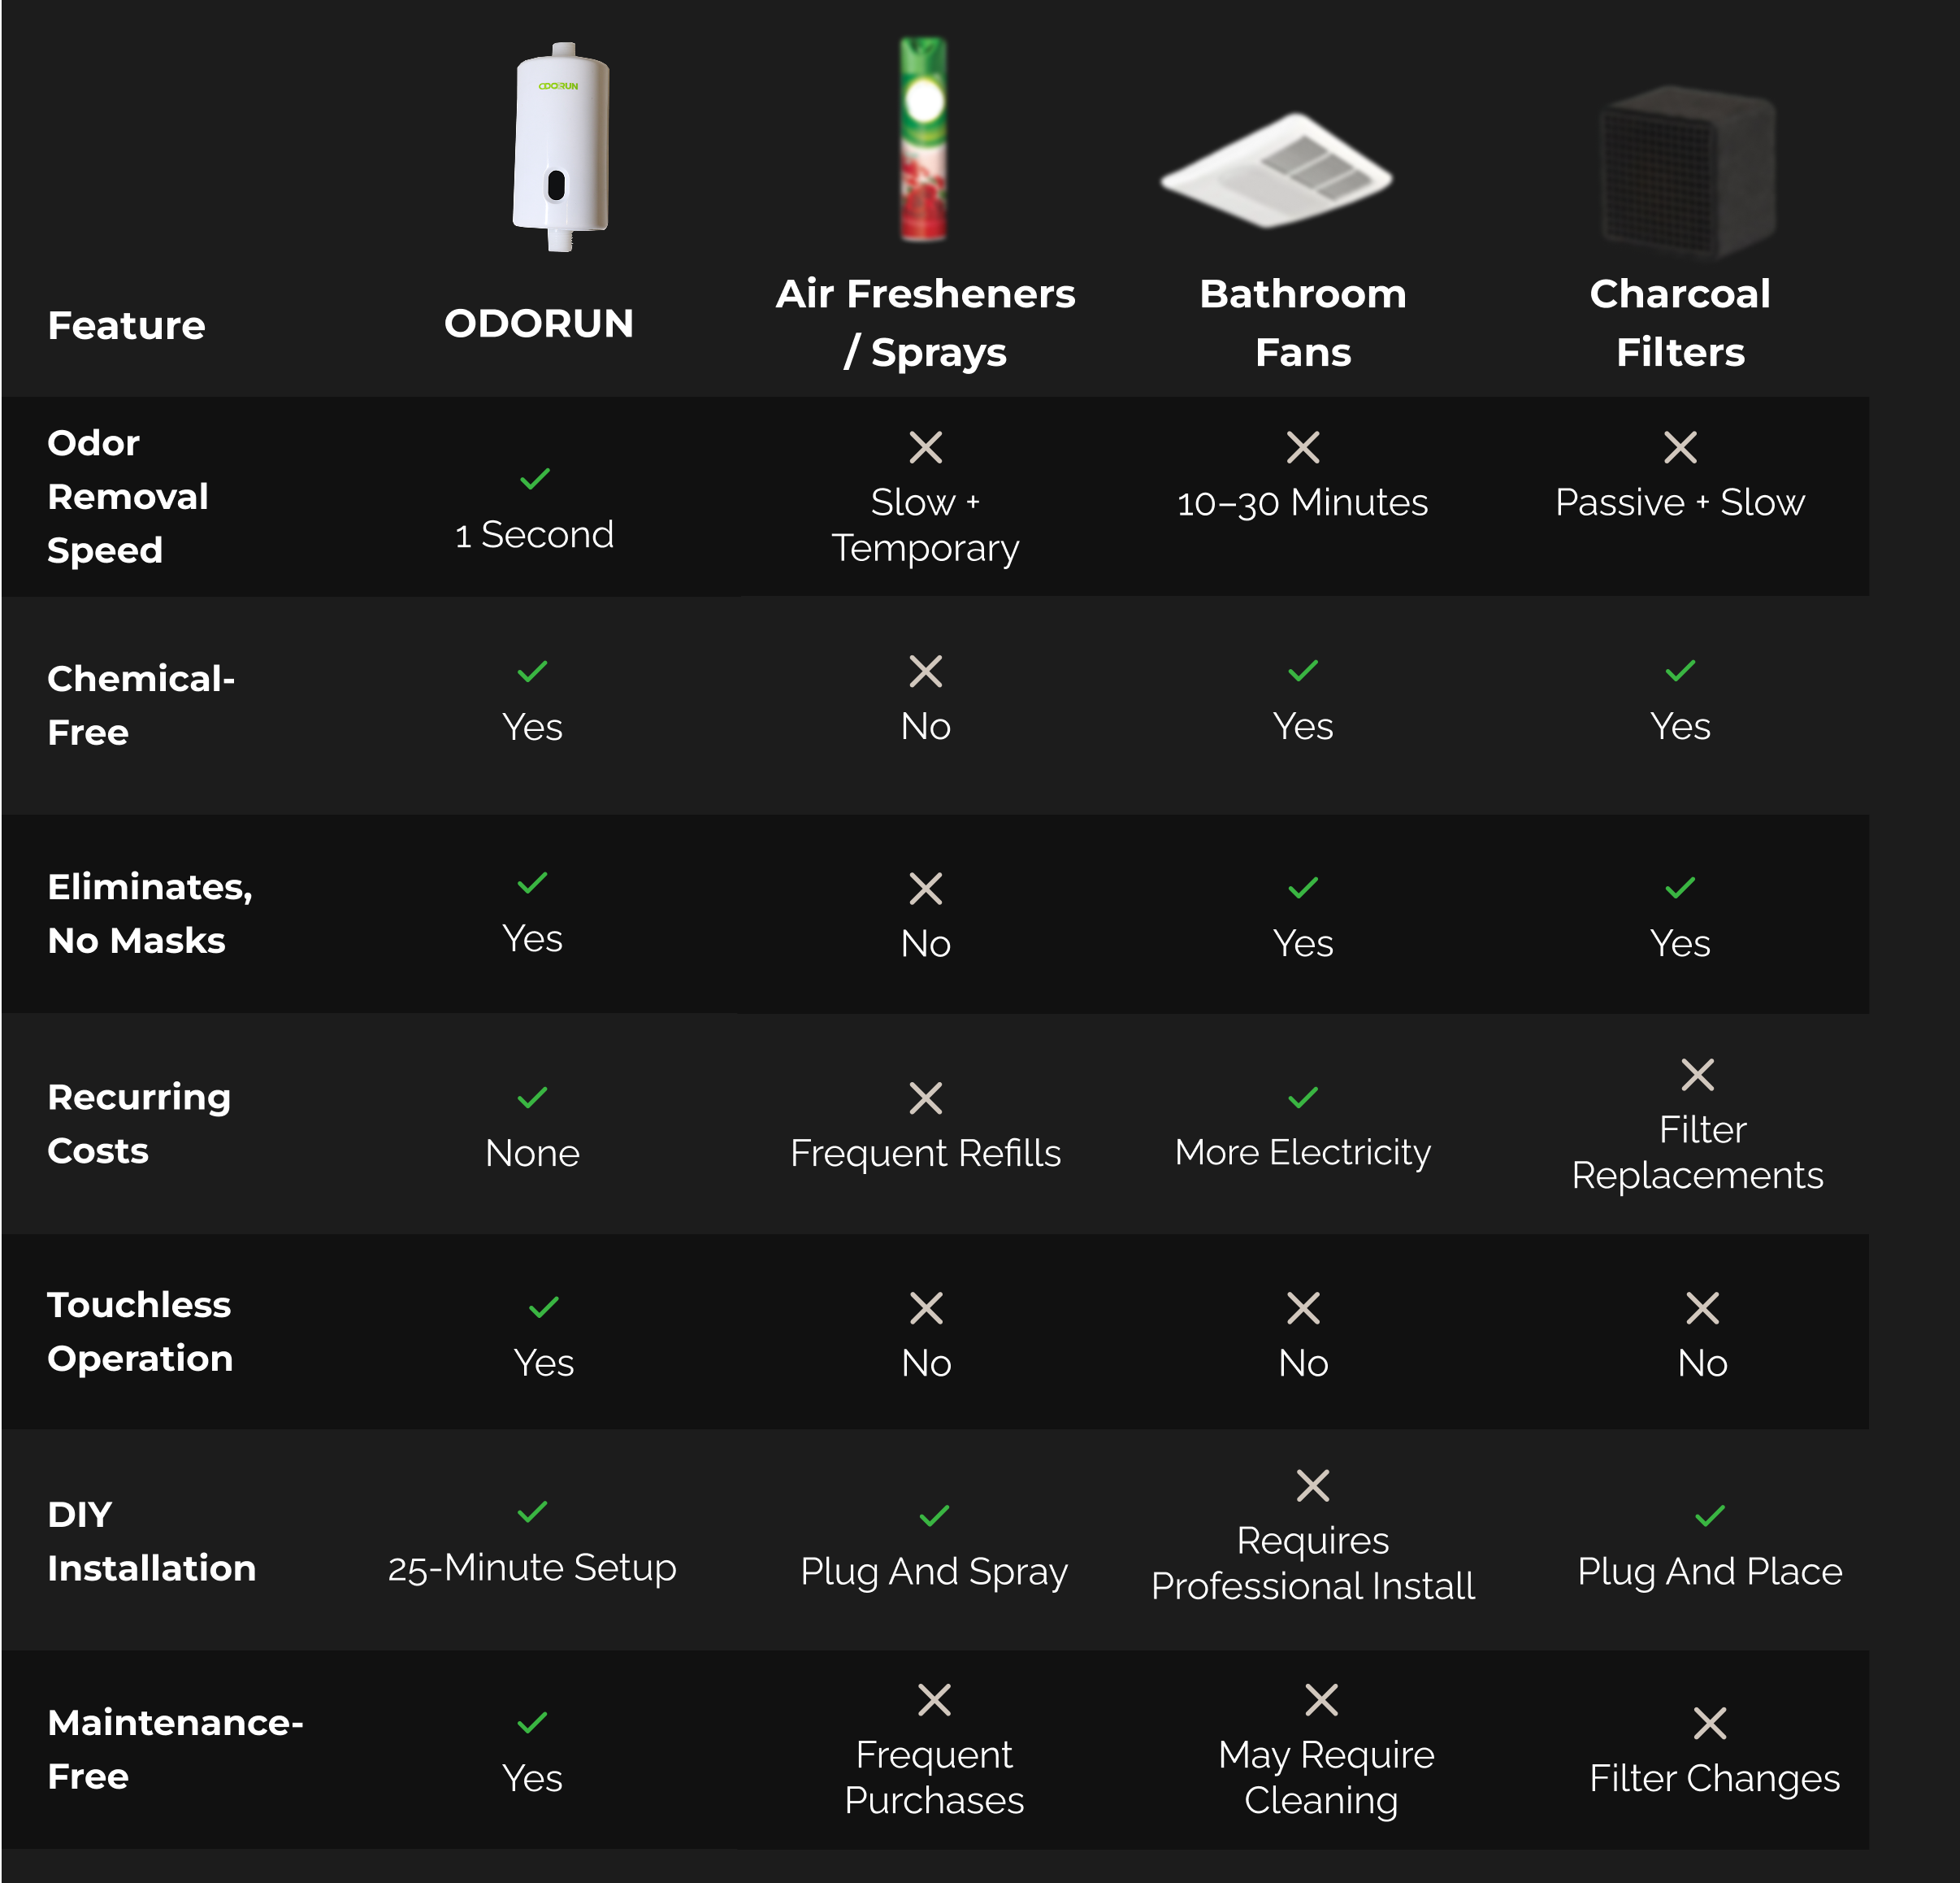Click X icon above 'Passive + Slow'

click(1680, 447)
